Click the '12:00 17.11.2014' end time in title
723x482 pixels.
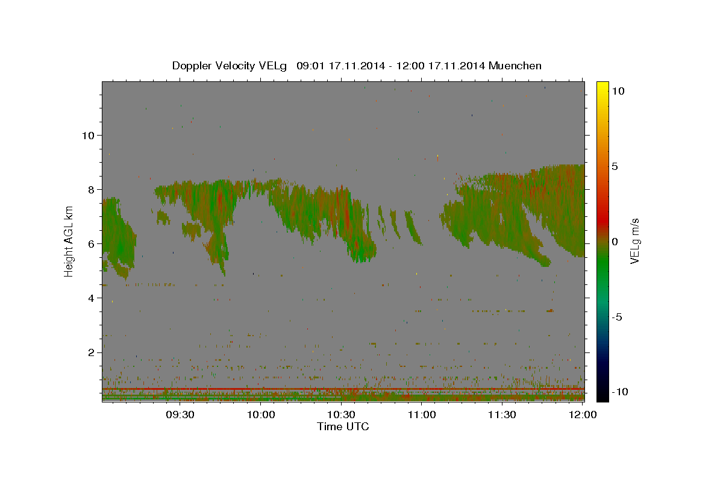[x=439, y=66]
